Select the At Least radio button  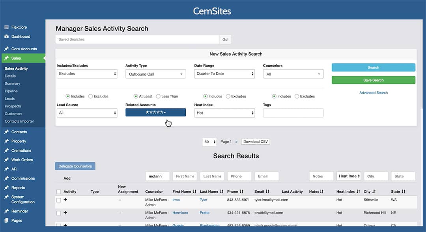(x=136, y=96)
